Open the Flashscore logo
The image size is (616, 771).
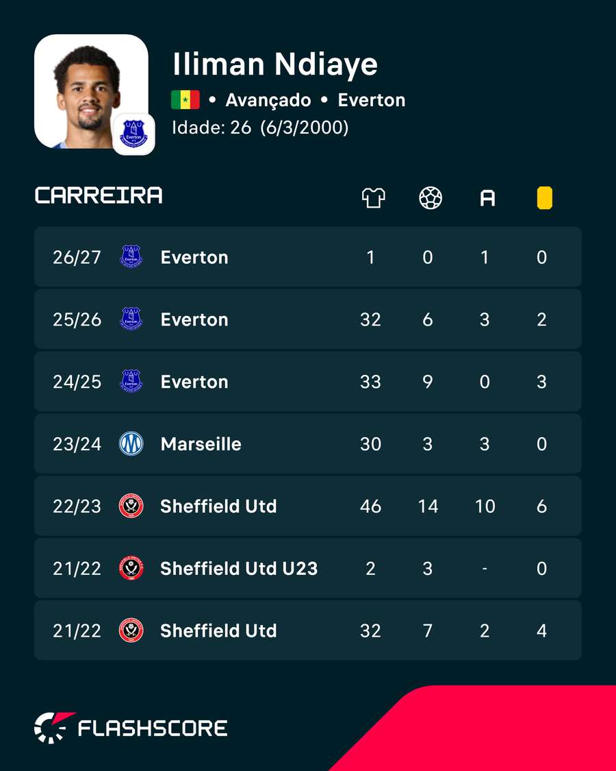[x=131, y=728]
